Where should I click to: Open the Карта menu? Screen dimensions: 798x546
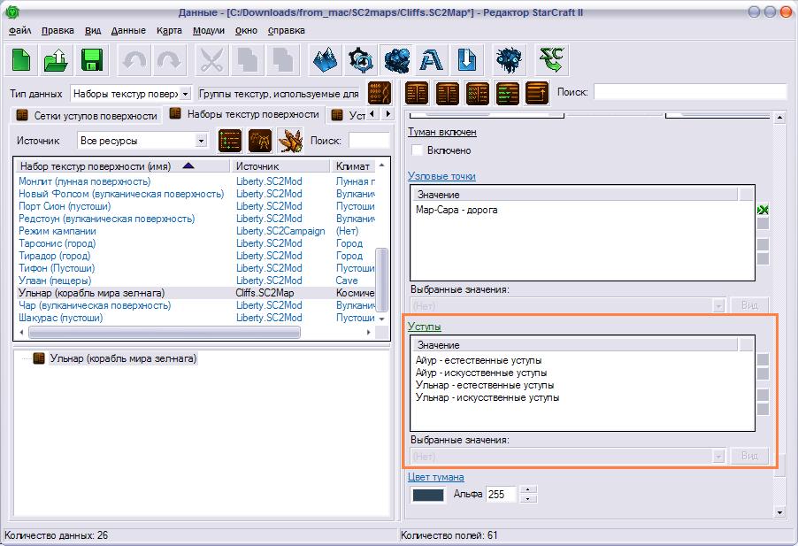click(x=169, y=31)
